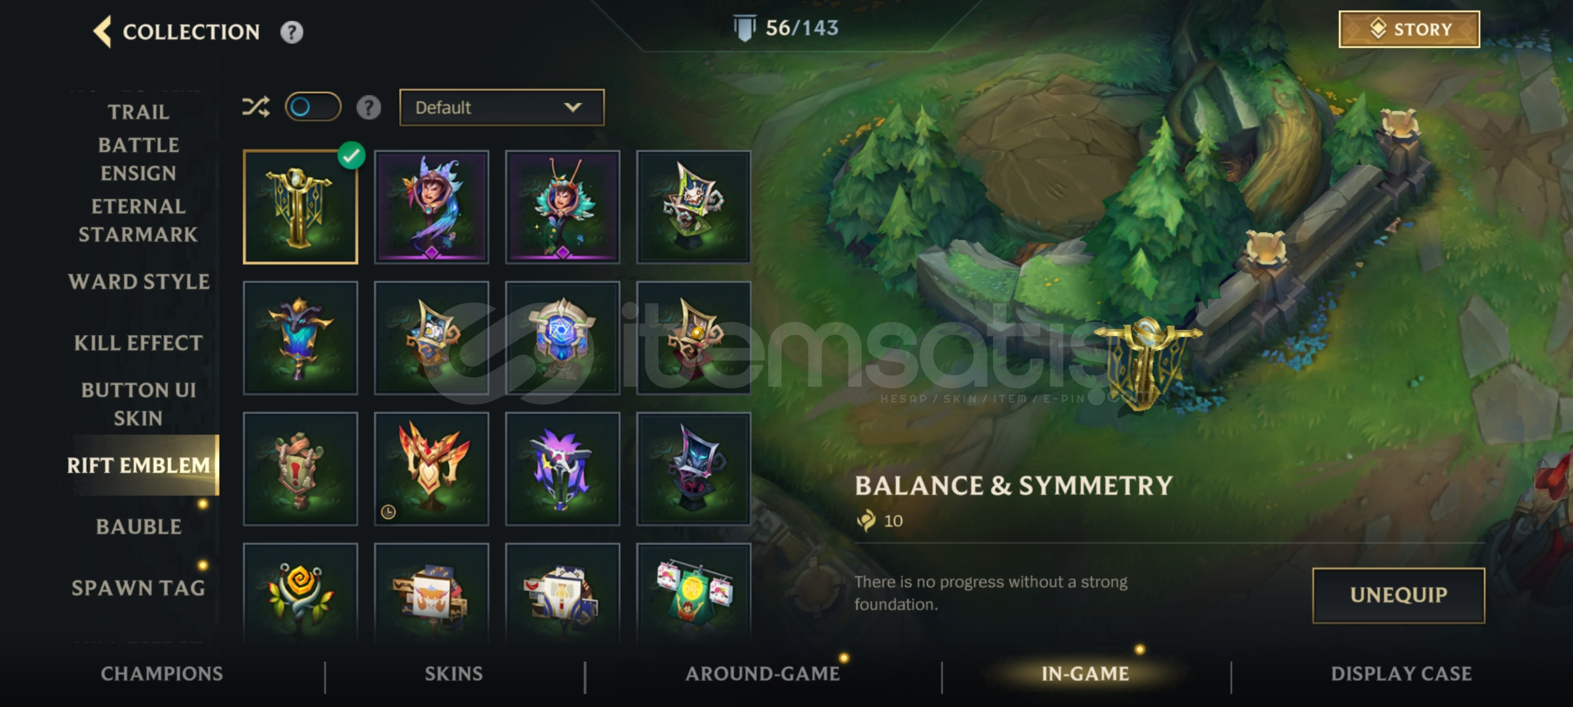Image resolution: width=1573 pixels, height=707 pixels.
Task: Click the dropdown chevron arrow
Action: (573, 107)
